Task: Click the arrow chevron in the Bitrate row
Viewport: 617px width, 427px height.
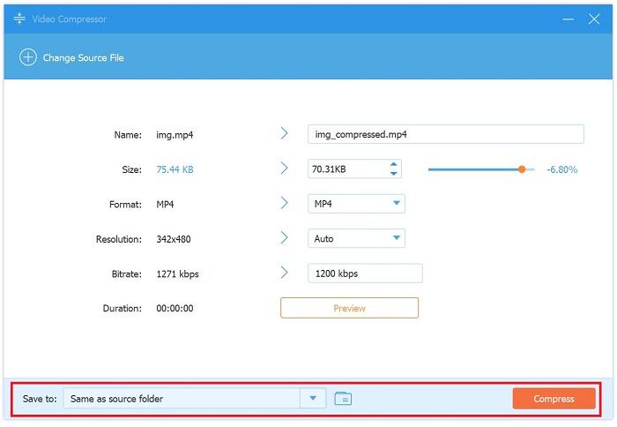Action: click(x=285, y=273)
